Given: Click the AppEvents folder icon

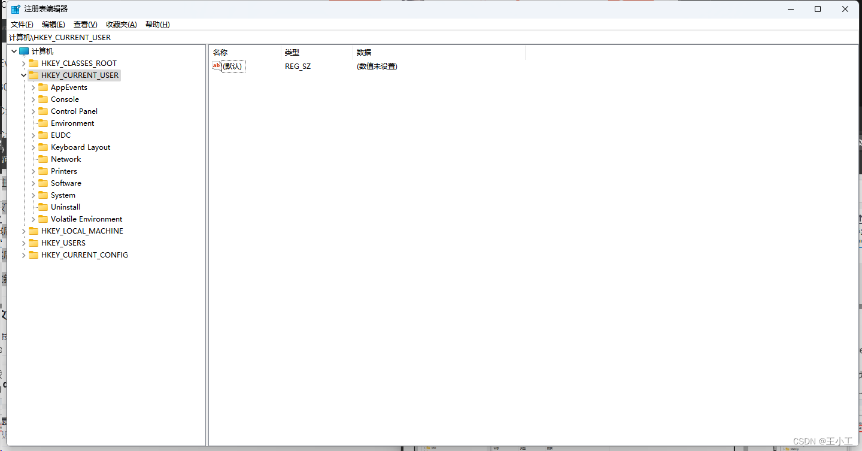Looking at the screenshot, I should point(43,87).
